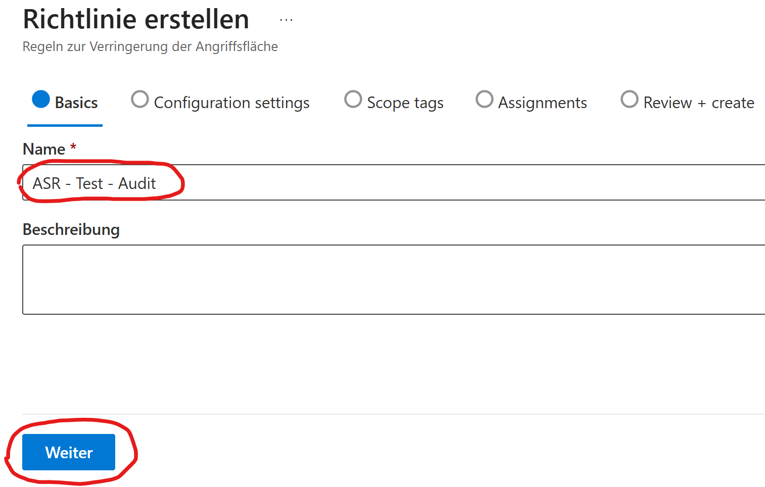
Task: Click the Beschreibung field label
Action: click(x=71, y=230)
